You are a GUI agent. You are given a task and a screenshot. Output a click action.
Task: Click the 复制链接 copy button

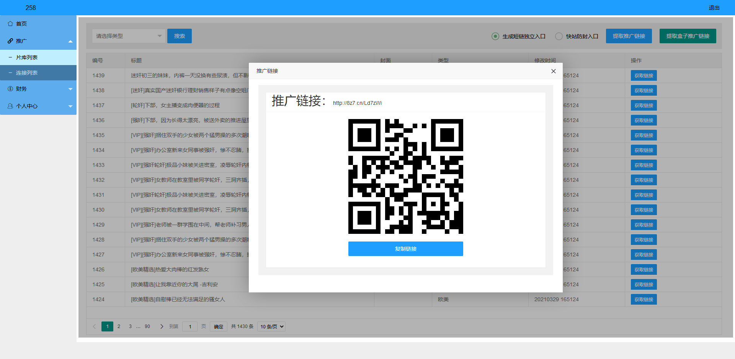(405, 248)
